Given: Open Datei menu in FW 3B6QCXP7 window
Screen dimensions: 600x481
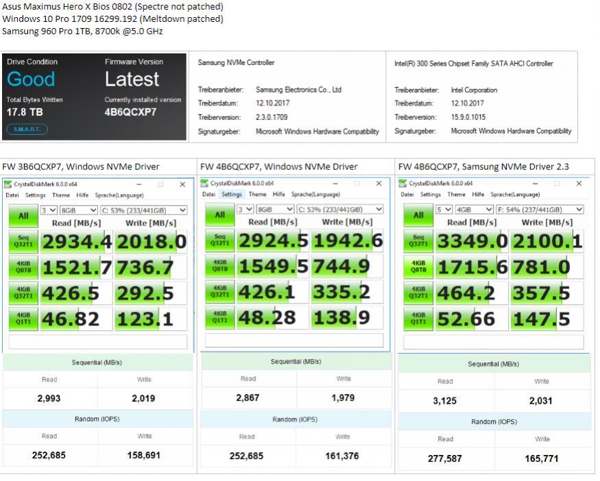Looking at the screenshot, I should [x=12, y=195].
